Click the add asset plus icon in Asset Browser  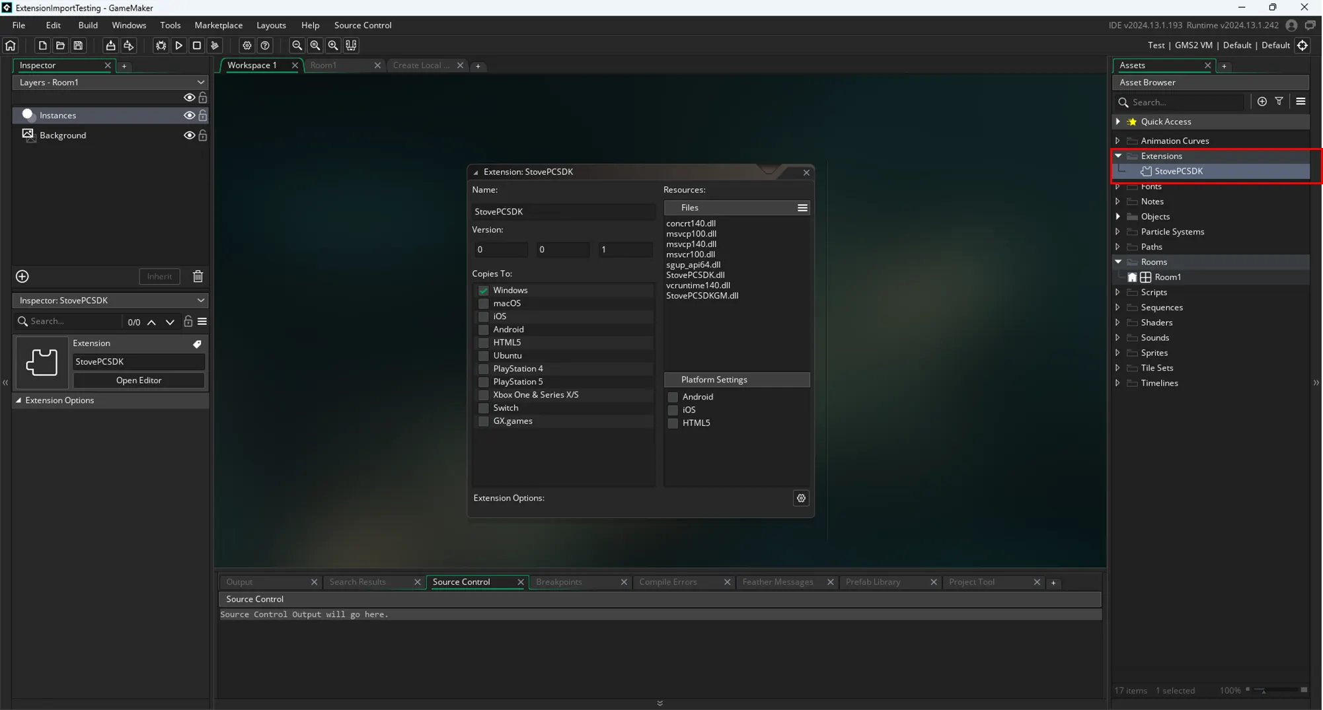[x=1262, y=102]
